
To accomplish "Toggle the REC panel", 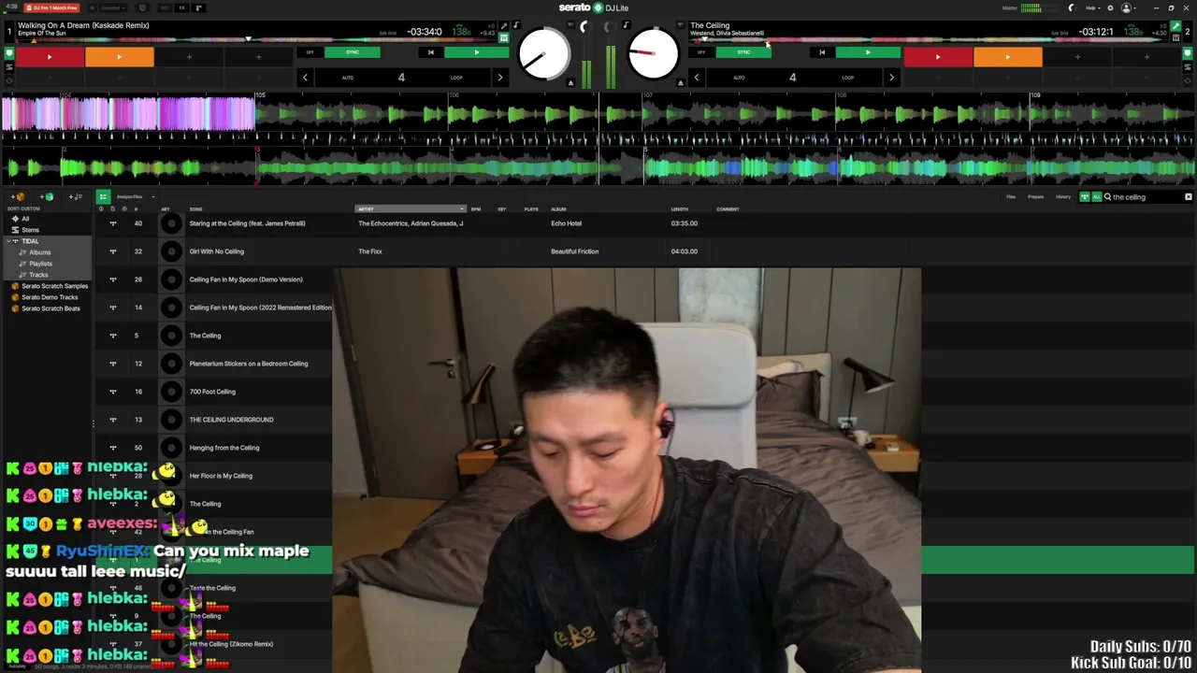I will pyautogui.click(x=165, y=7).
